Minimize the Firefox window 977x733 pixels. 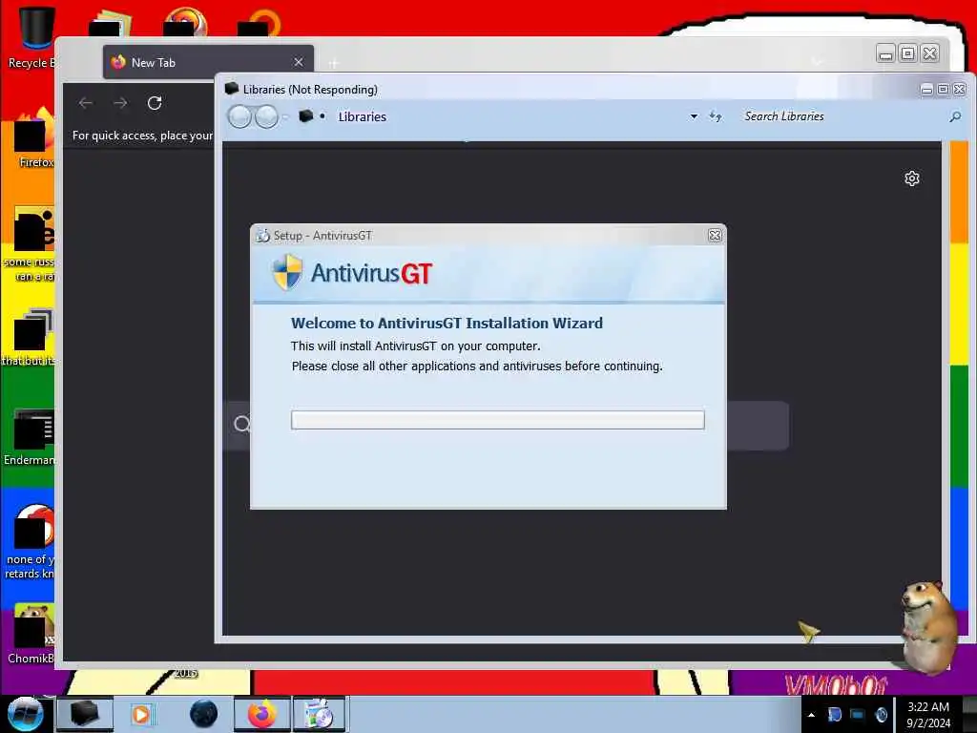click(x=885, y=54)
